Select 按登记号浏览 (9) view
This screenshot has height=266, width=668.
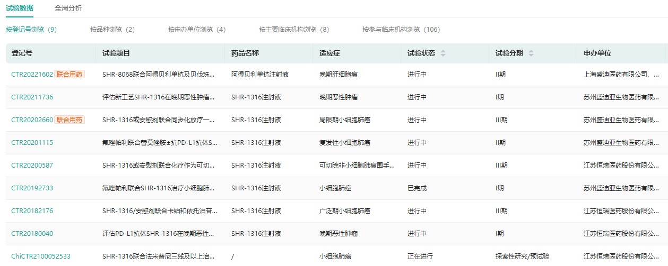click(31, 30)
